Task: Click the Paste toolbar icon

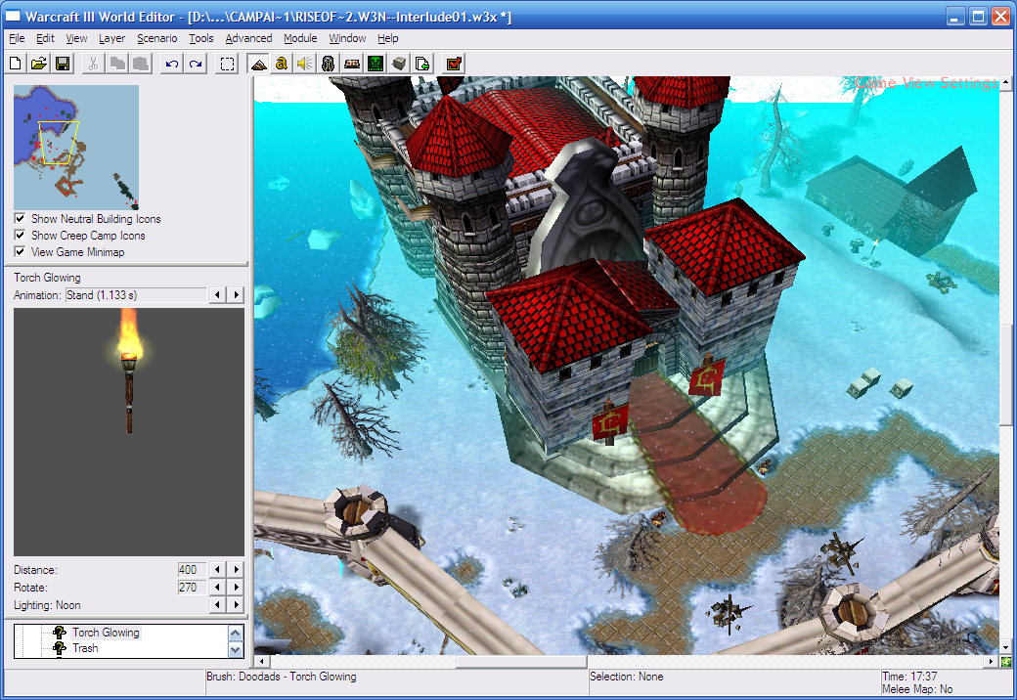Action: coord(141,64)
